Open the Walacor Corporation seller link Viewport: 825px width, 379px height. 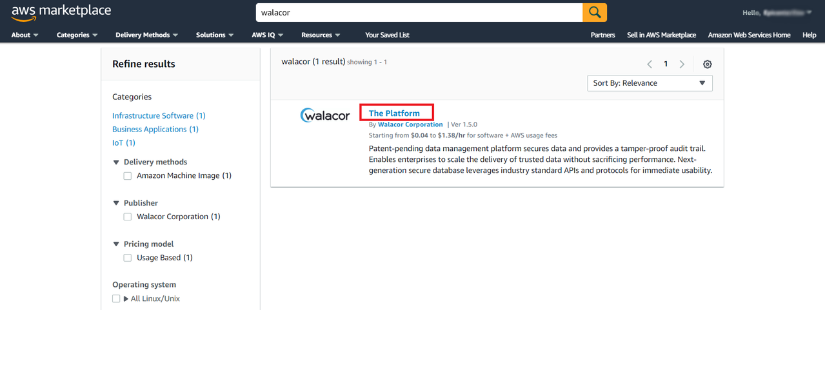click(410, 124)
